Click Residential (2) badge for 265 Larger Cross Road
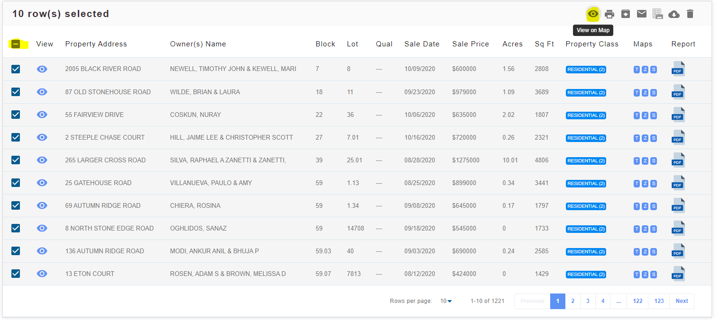The width and height of the screenshot is (720, 320). point(586,160)
